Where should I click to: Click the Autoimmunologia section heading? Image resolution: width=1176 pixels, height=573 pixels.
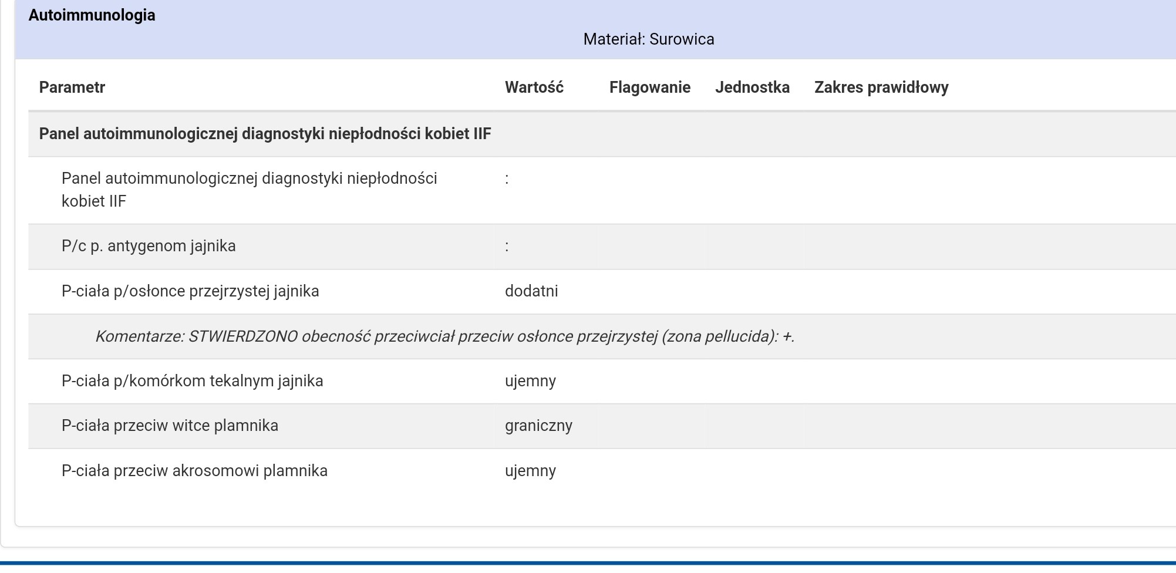(92, 15)
